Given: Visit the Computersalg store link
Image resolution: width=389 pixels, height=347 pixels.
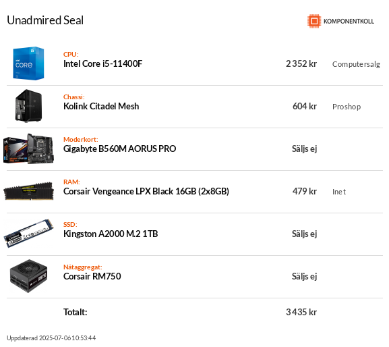Looking at the screenshot, I should (356, 64).
